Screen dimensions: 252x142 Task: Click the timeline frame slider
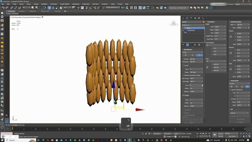pos(15,125)
